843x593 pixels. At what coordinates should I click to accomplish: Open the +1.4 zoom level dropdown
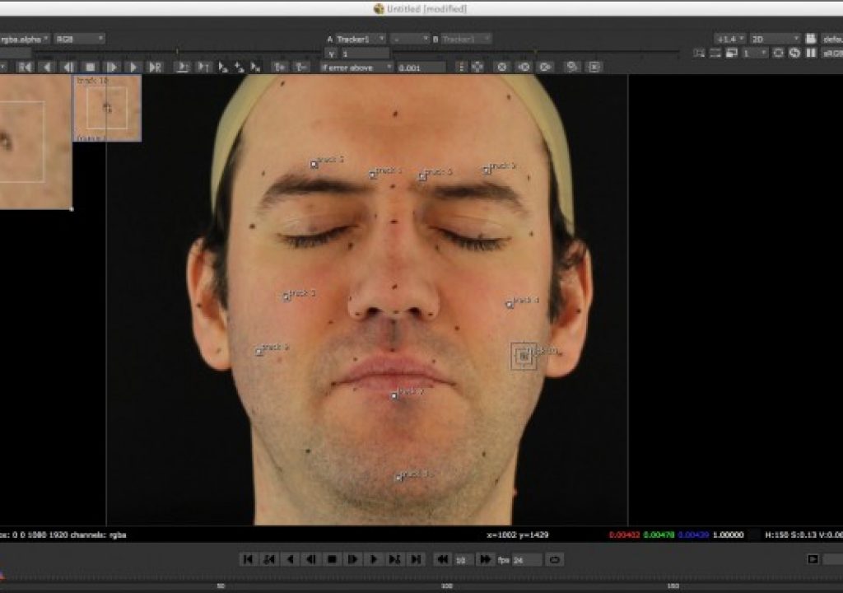pos(729,39)
